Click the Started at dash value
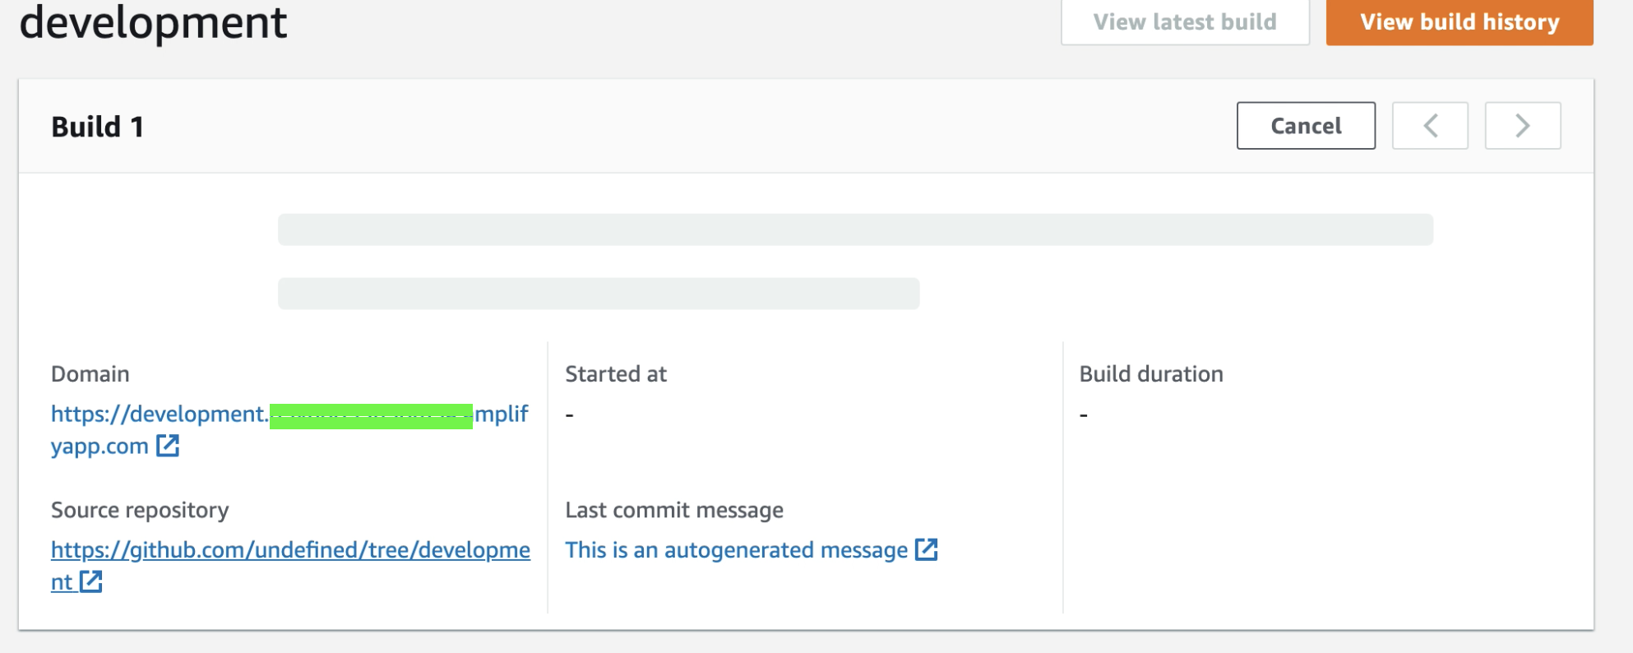This screenshot has height=653, width=1633. coord(568,414)
